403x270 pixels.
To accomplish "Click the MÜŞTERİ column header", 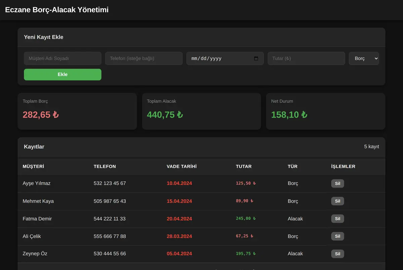I will (33, 166).
